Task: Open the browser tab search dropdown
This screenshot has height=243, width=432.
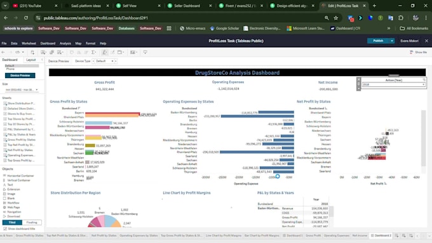Action: pos(5,6)
